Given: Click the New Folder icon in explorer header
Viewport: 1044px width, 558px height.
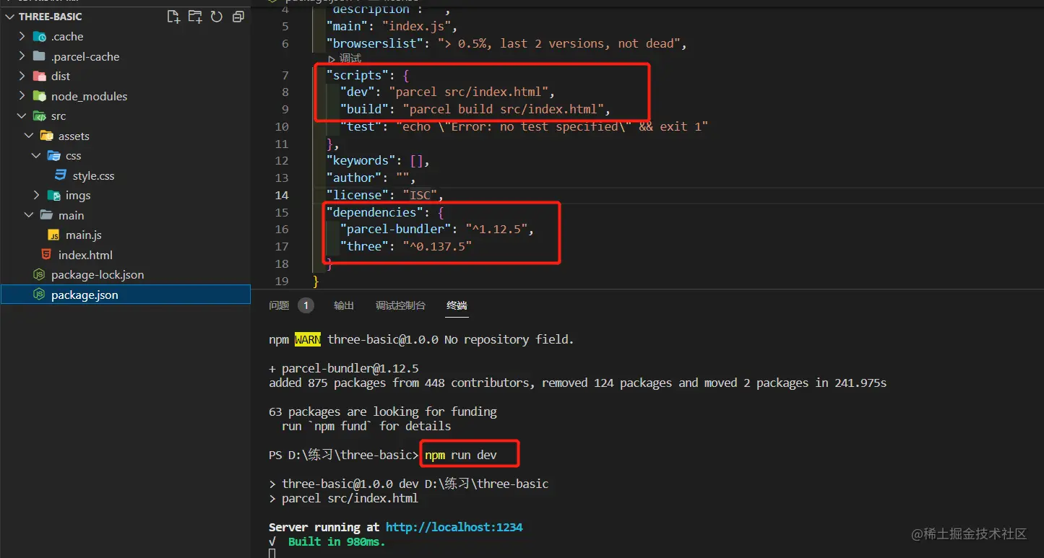Looking at the screenshot, I should (x=195, y=17).
